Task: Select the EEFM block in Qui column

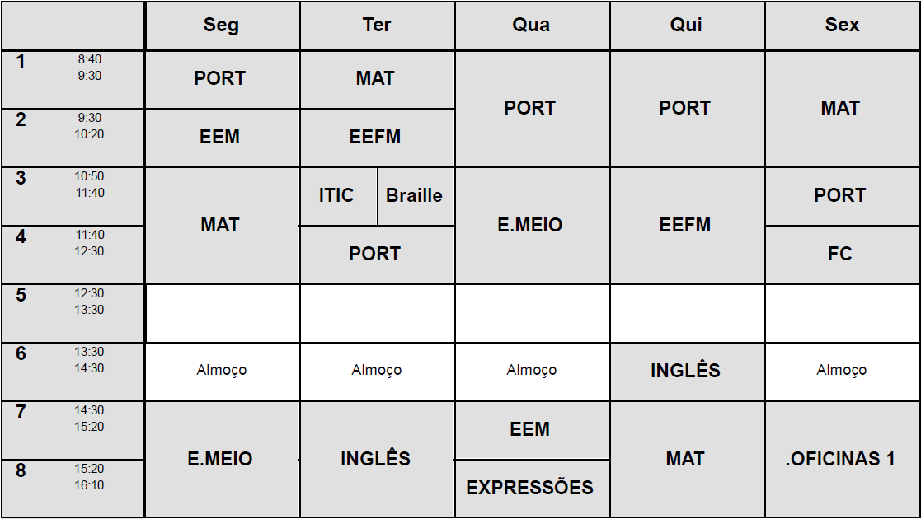Action: [686, 225]
